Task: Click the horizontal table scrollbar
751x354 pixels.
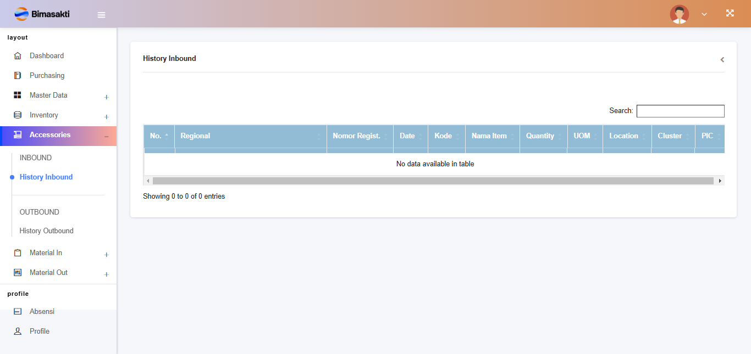Action: point(432,181)
